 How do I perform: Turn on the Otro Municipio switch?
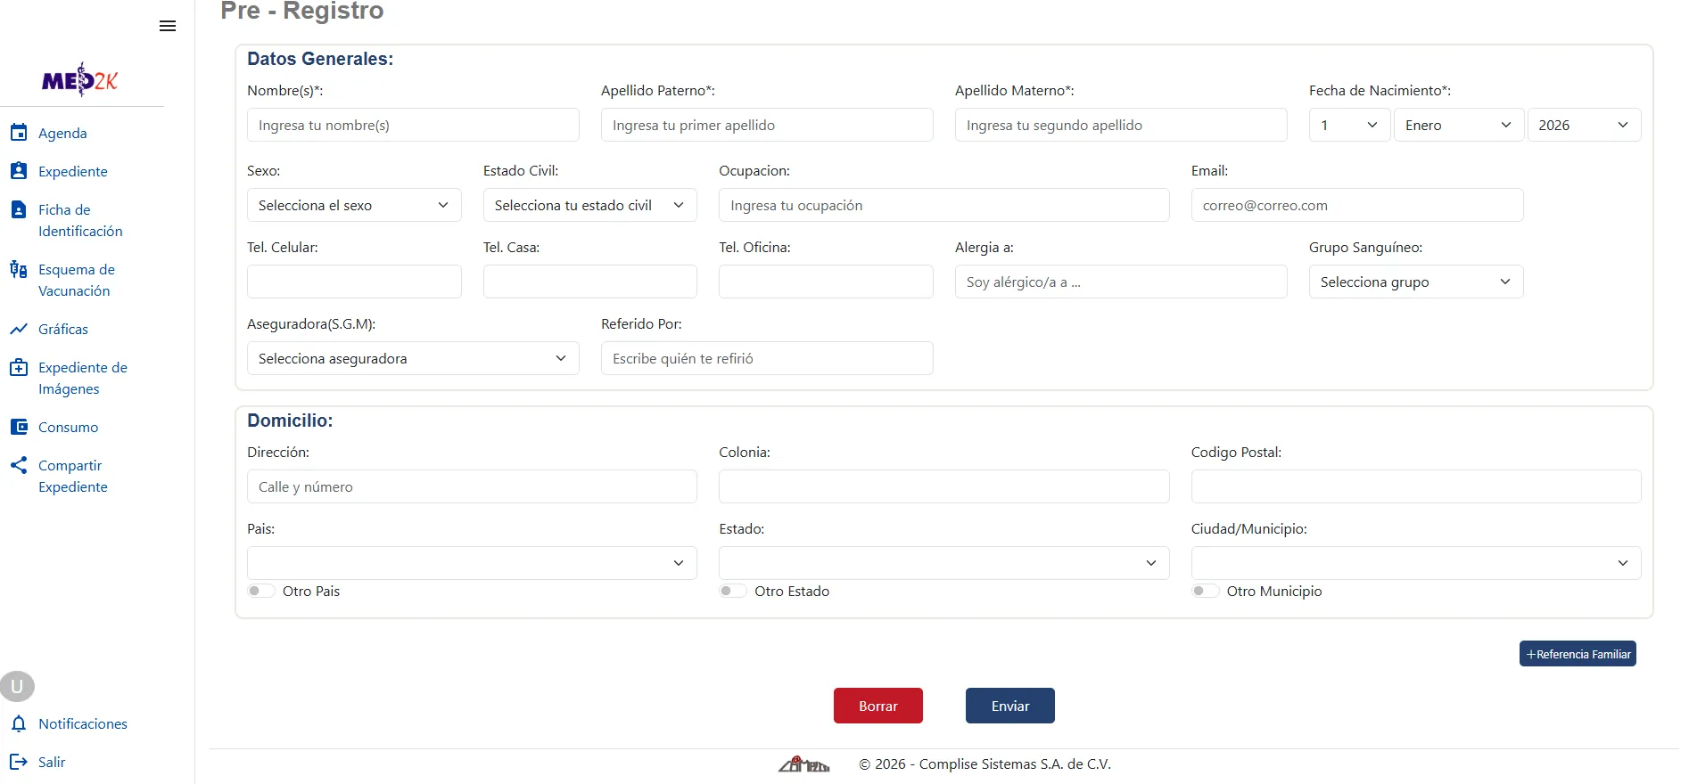(1206, 591)
